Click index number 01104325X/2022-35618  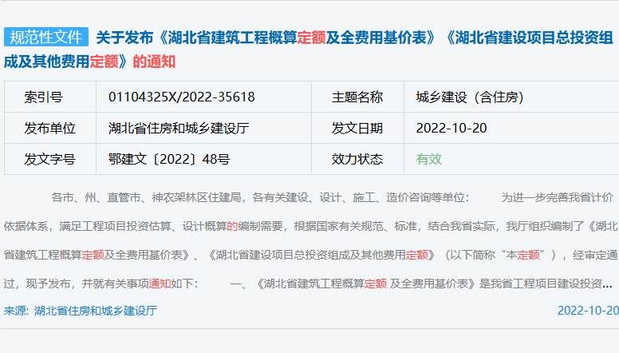[181, 97]
